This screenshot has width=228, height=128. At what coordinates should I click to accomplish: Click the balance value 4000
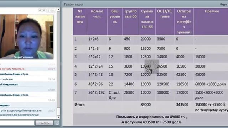(x=180, y=57)
